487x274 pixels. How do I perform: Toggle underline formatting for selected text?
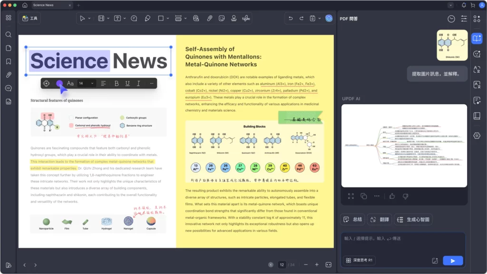(x=127, y=83)
